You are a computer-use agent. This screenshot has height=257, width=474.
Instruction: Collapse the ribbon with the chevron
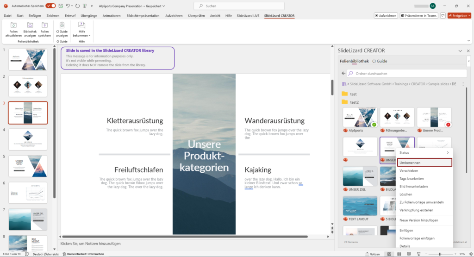[468, 40]
